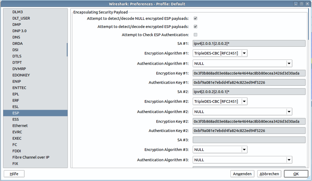Select ENTTEC protocol entry
This screenshot has height=181, width=312.
click(35, 88)
